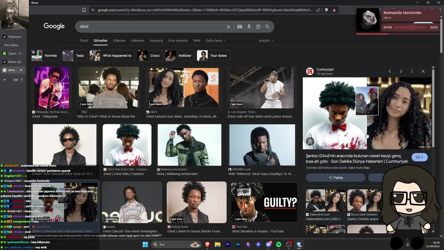Open the Kısa videolar tab
The width and height of the screenshot is (444, 250).
(x=178, y=41)
